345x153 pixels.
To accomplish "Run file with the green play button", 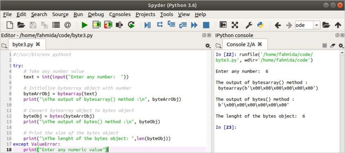I will click(84, 25).
